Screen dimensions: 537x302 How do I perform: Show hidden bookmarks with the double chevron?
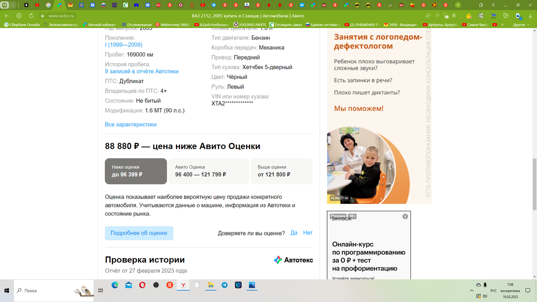tap(502, 25)
